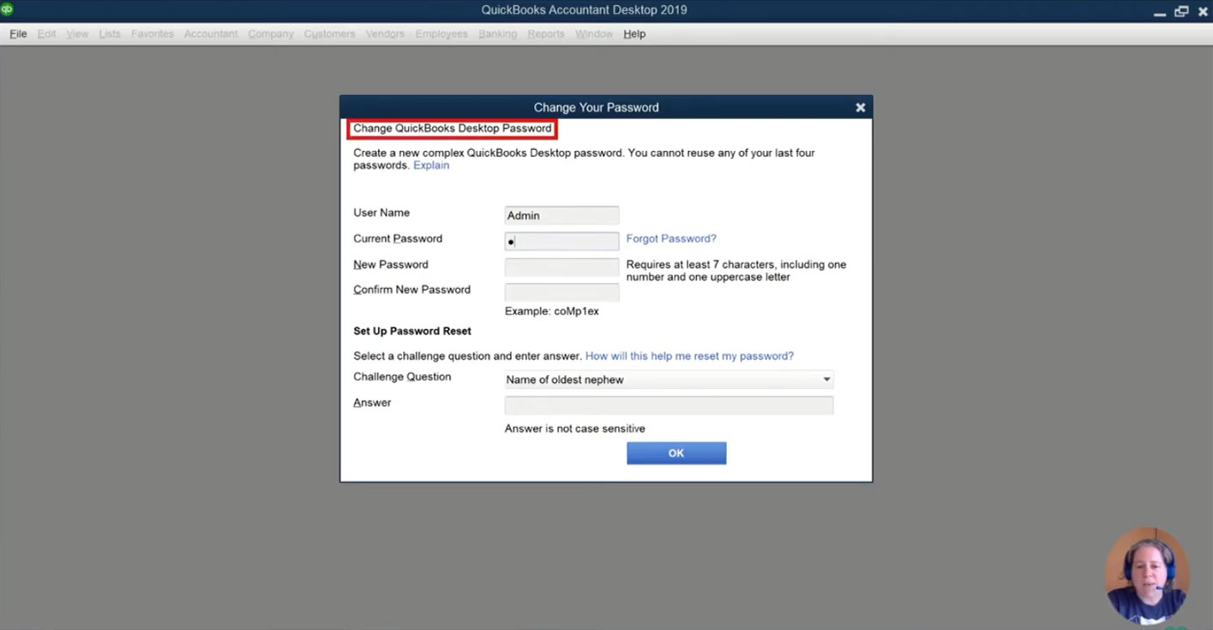Click into the Confirm New Password field
Image resolution: width=1213 pixels, height=630 pixels.
(x=561, y=291)
